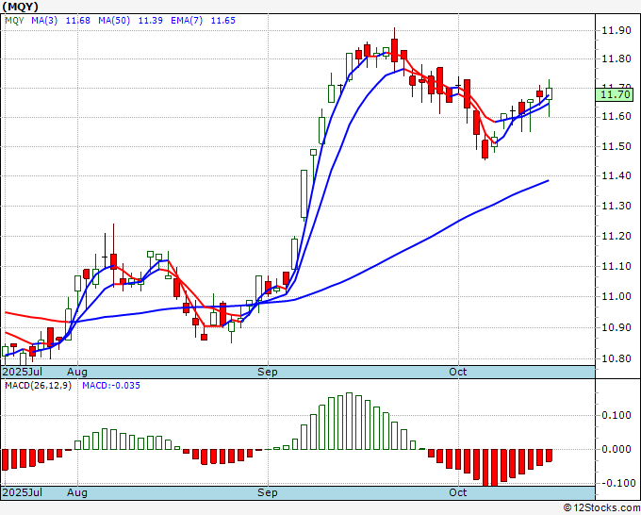
Task: Click the green 11.70 current price tag
Action: [x=616, y=93]
